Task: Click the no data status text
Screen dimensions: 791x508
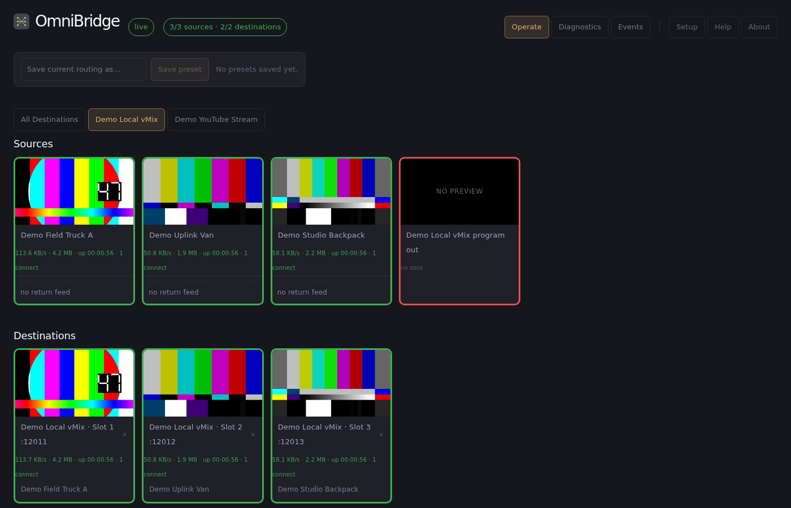Action: click(412, 268)
